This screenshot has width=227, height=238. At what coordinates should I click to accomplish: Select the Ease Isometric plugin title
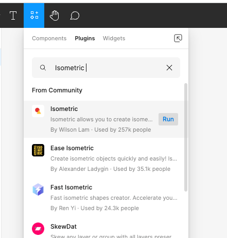[x=72, y=148]
